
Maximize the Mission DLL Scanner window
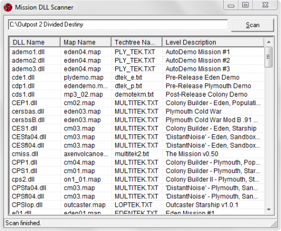tap(245, 5)
